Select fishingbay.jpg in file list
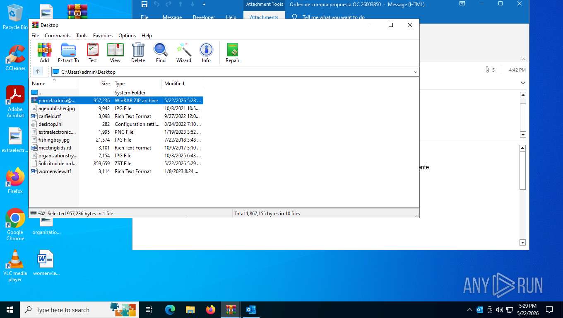The width and height of the screenshot is (563, 318). (116, 140)
